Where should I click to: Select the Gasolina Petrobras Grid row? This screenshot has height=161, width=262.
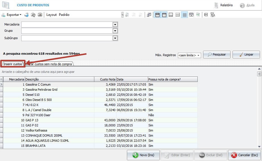[100, 90]
